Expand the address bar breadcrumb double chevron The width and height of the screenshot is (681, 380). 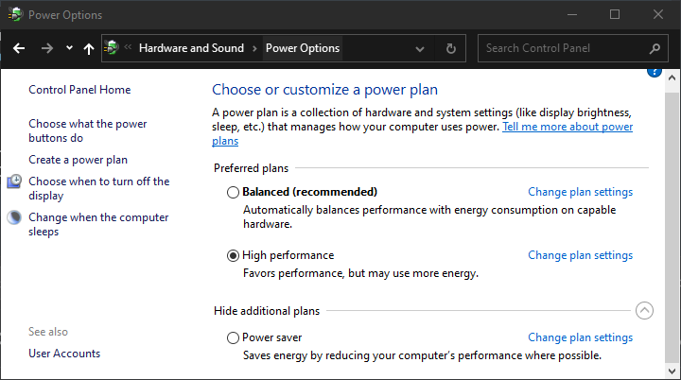[128, 47]
